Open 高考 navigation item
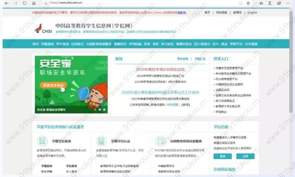This screenshot has height=177, width=295. pyautogui.click(x=147, y=44)
